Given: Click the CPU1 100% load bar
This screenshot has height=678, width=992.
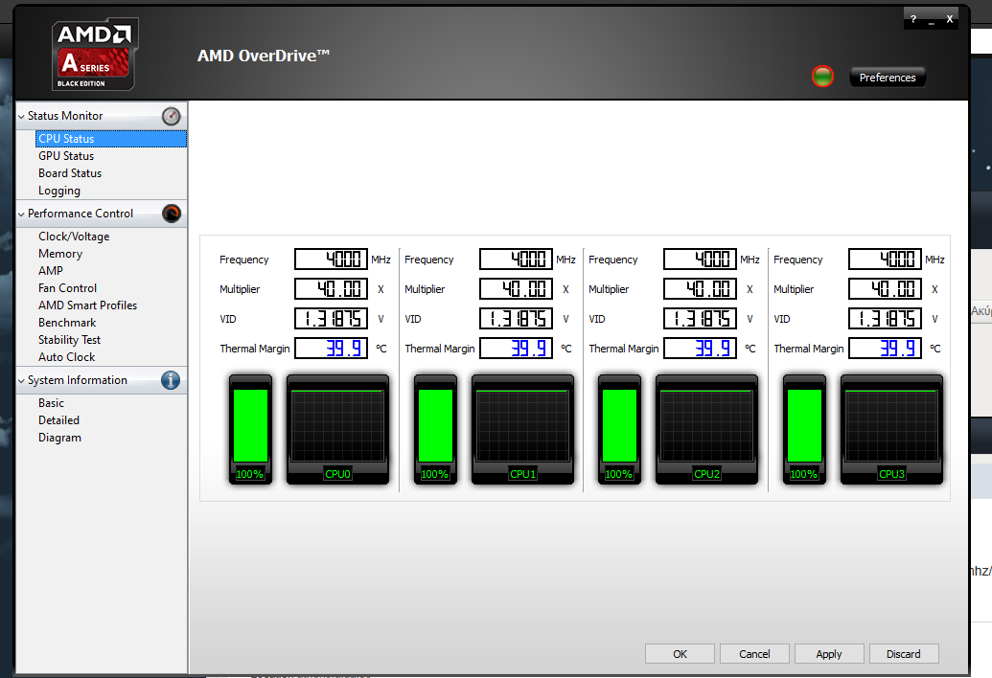Looking at the screenshot, I should coord(435,426).
